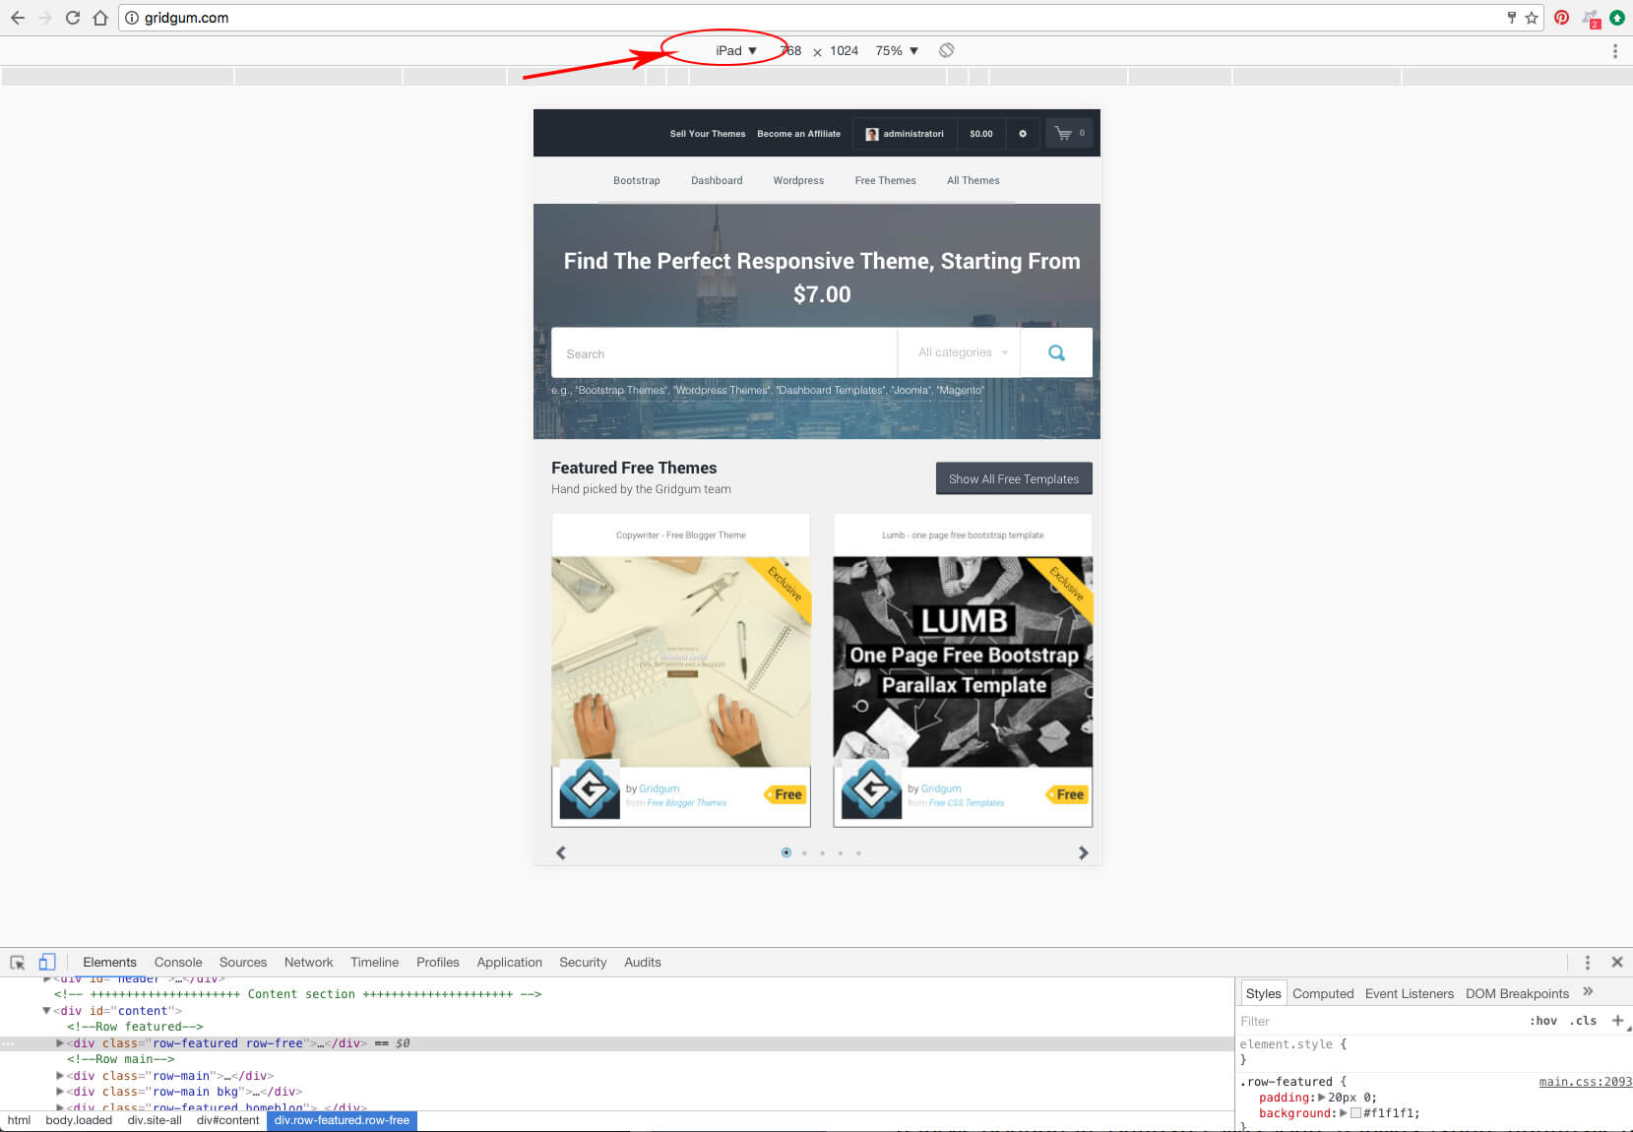
Task: Open the iPad device dropdown
Action: coord(736,50)
